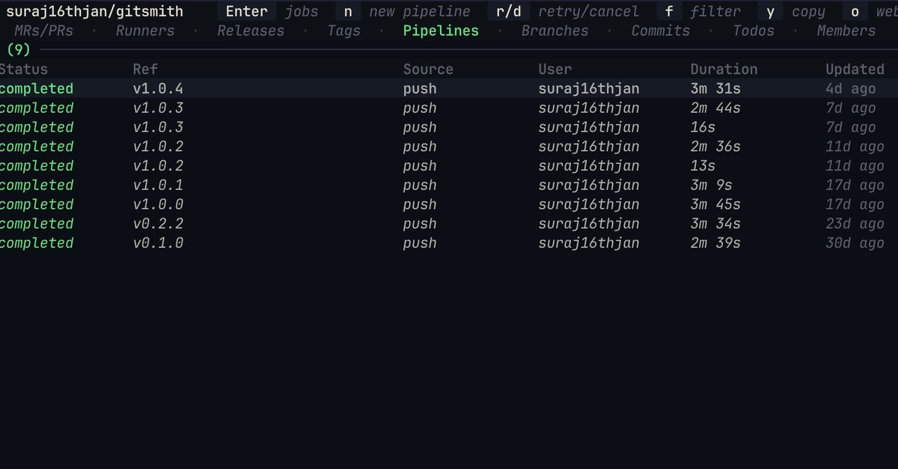Go to the Releases tab
Screen dimensions: 898x469
(x=251, y=31)
